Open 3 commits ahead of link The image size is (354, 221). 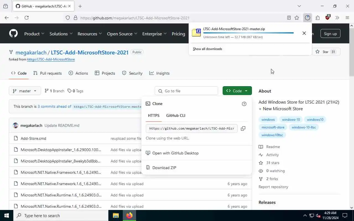pyautogui.click(x=54, y=106)
